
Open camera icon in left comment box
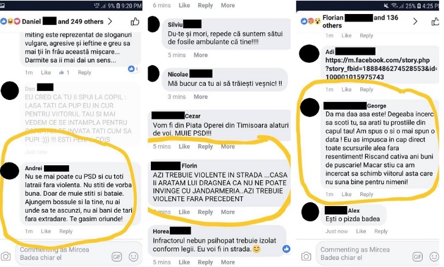tap(5, 256)
